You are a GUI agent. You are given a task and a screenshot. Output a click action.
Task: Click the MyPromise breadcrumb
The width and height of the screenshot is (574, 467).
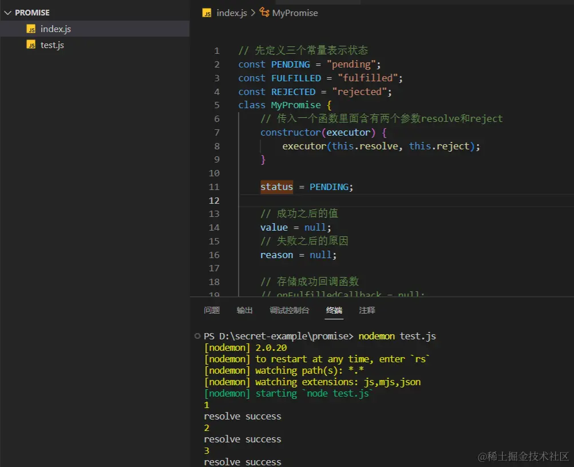pos(295,13)
